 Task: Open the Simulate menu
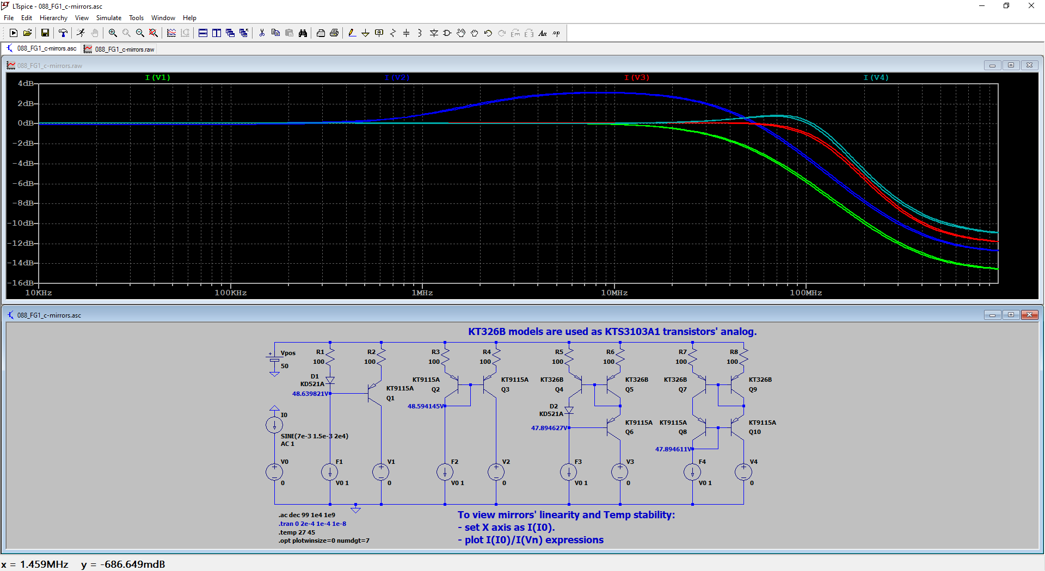pyautogui.click(x=109, y=18)
